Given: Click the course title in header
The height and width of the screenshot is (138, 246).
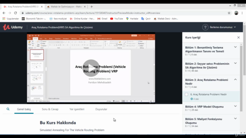Looking at the screenshot, I should click(62, 27).
